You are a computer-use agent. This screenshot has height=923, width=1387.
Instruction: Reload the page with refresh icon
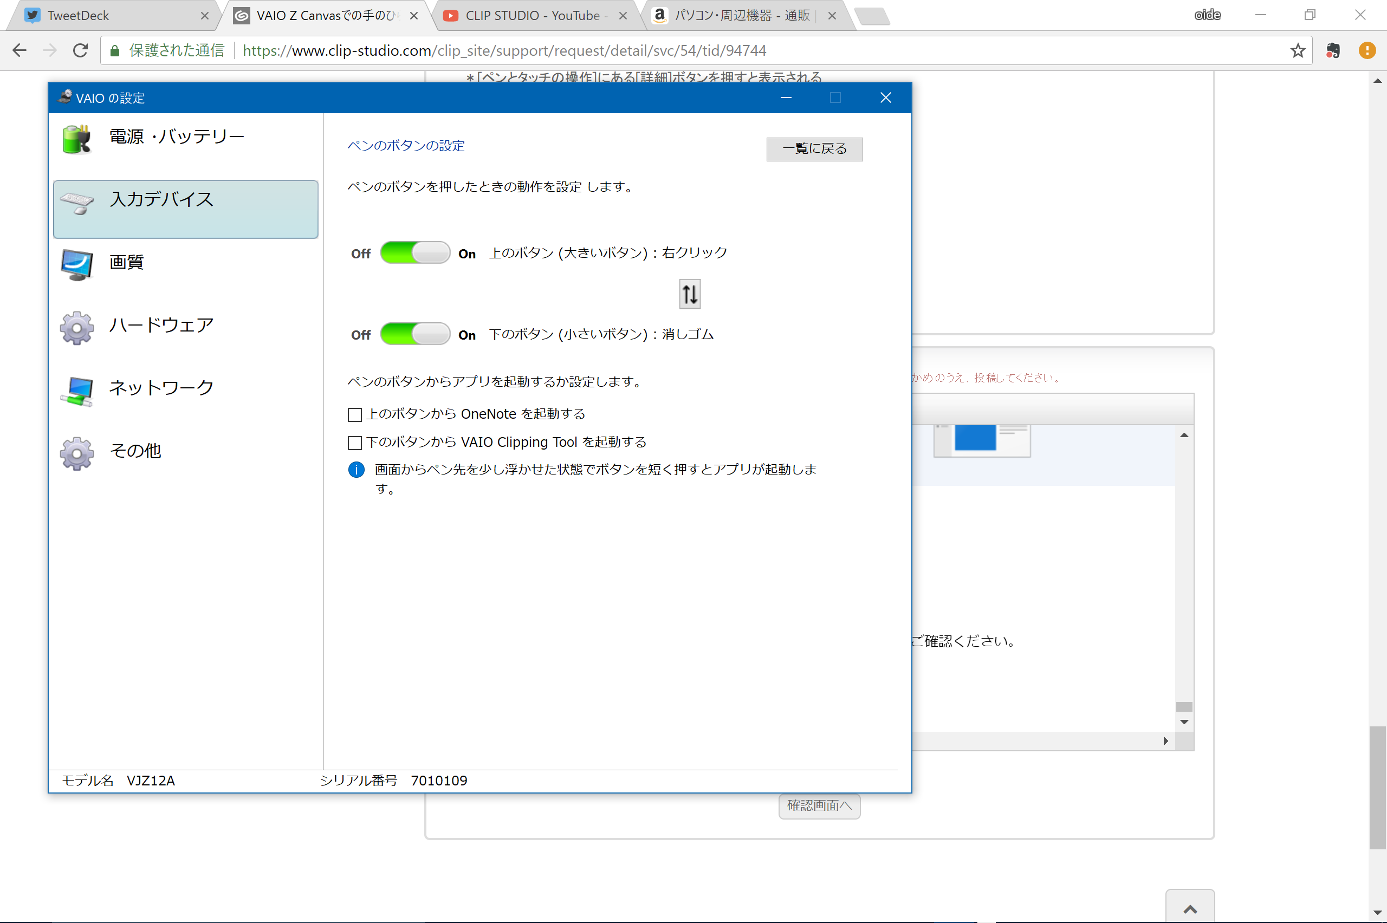(x=81, y=50)
